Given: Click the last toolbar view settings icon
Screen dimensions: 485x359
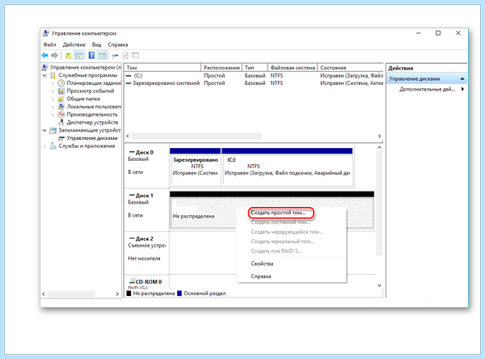Looking at the screenshot, I should [x=136, y=56].
